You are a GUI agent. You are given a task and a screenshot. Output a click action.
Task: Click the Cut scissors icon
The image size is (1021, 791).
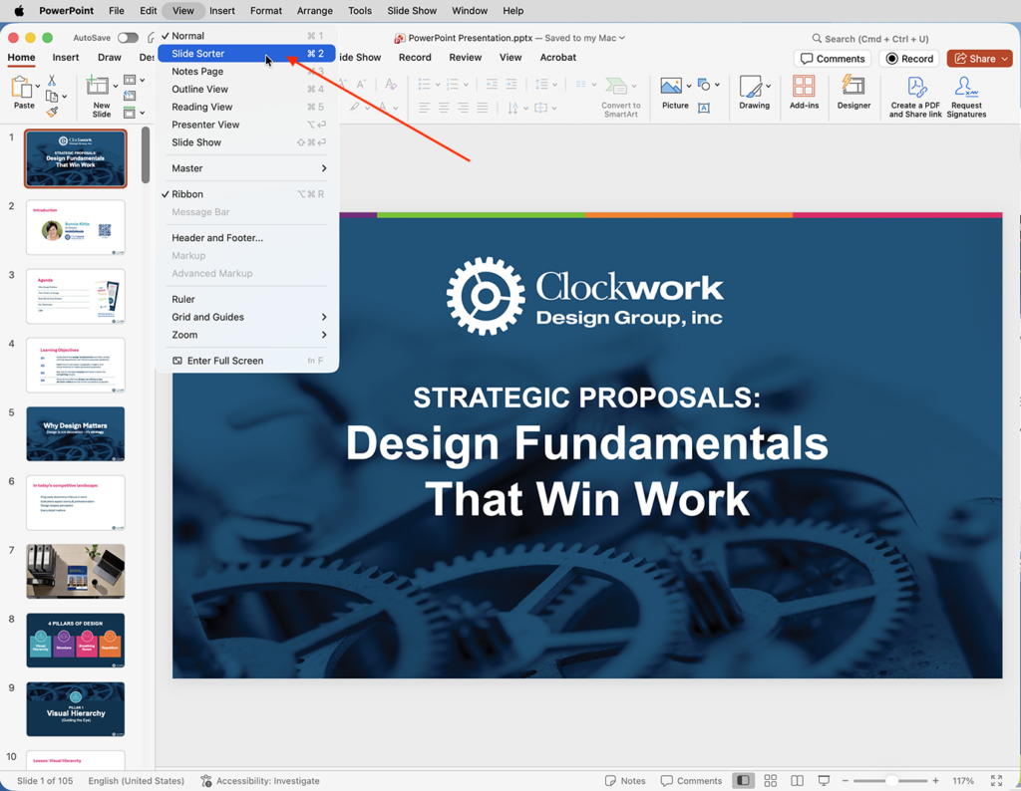[x=52, y=81]
